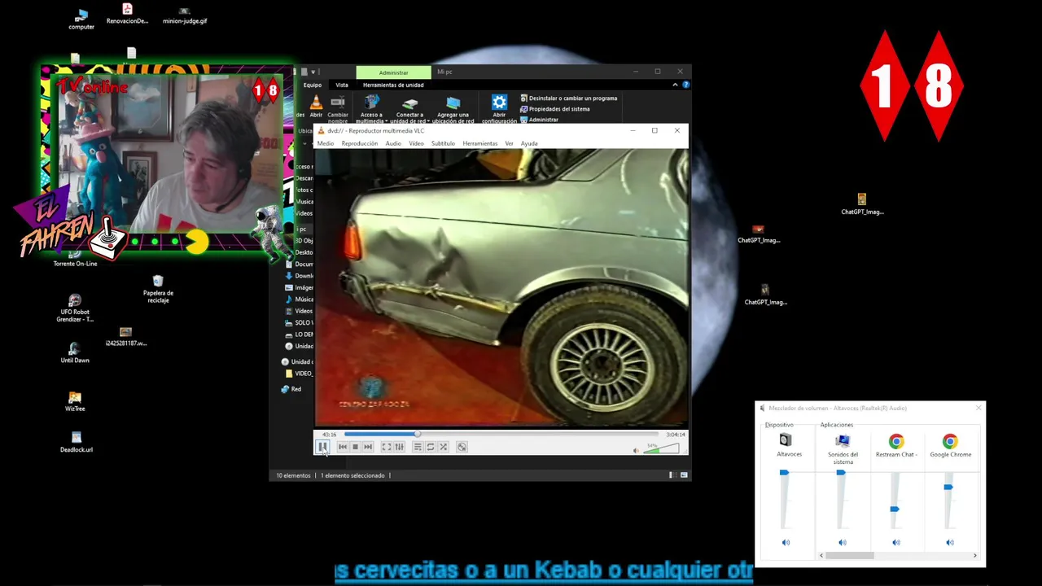Click the VLC total time 3:04:14

coord(676,435)
